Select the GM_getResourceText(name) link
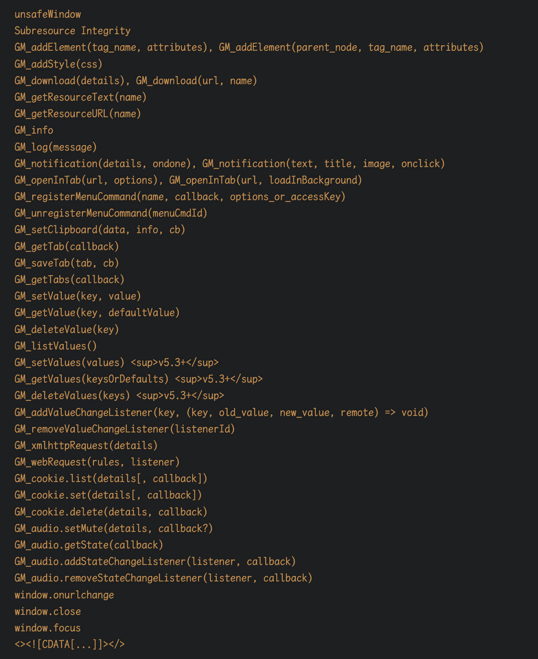The width and height of the screenshot is (538, 659). coord(81,98)
